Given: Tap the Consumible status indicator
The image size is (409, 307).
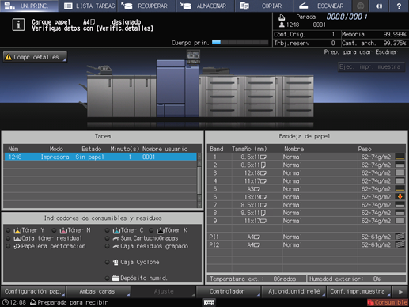Looking at the screenshot, I should [387, 302].
